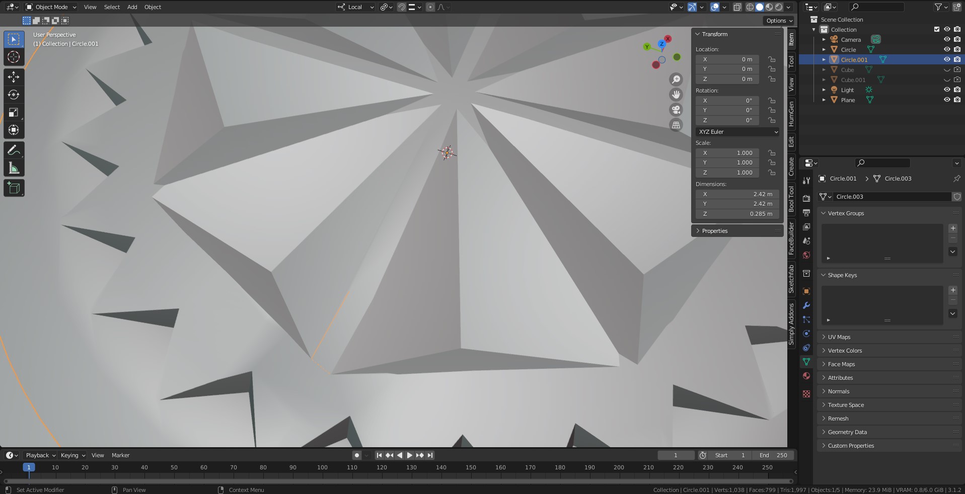Image resolution: width=965 pixels, height=494 pixels.
Task: Click the viewport zoom magnifier icon
Action: 676,79
